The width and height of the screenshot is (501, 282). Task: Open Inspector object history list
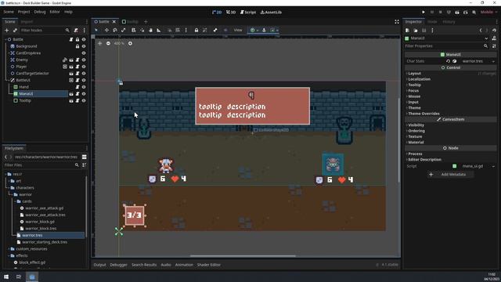coord(494,31)
